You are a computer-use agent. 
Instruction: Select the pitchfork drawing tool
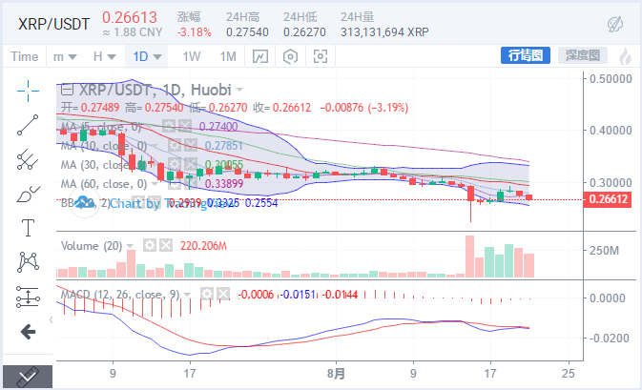tap(28, 159)
